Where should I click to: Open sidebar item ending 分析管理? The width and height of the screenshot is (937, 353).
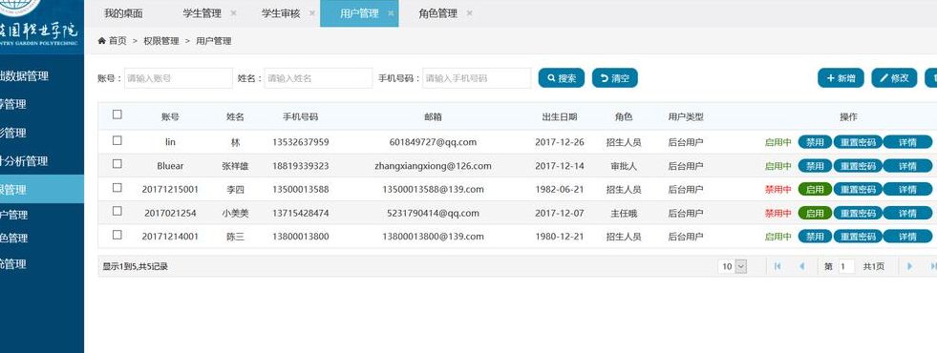click(24, 160)
